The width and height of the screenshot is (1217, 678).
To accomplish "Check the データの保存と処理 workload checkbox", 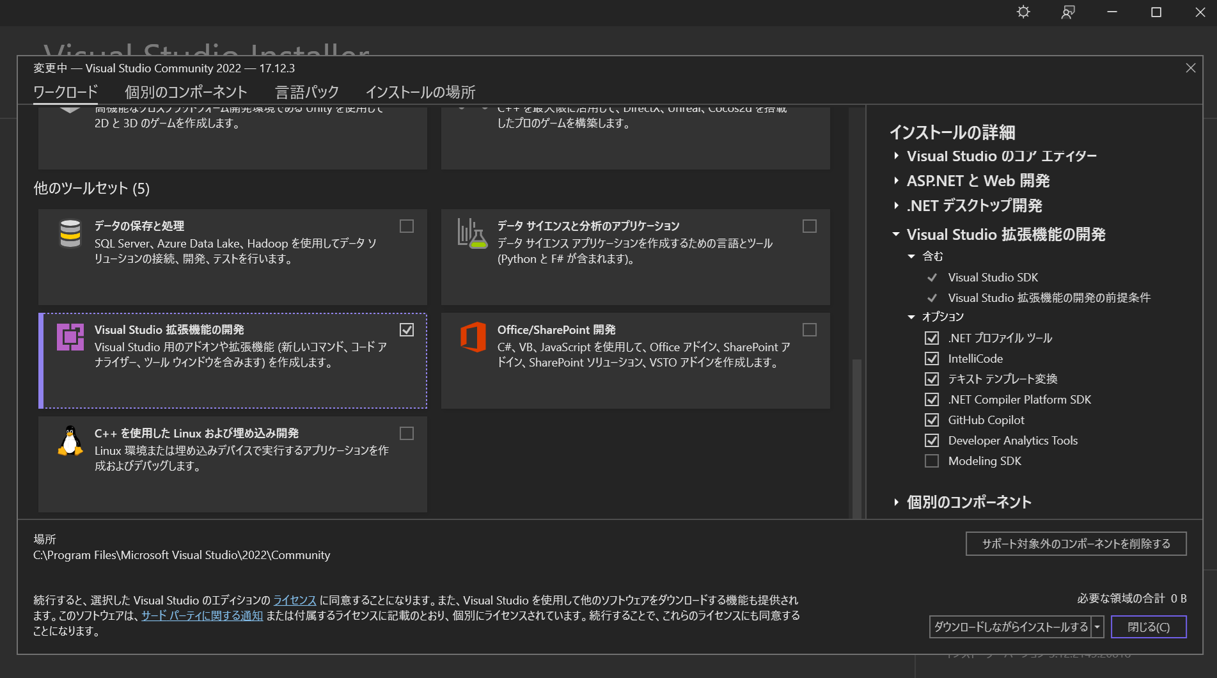I will 407,226.
